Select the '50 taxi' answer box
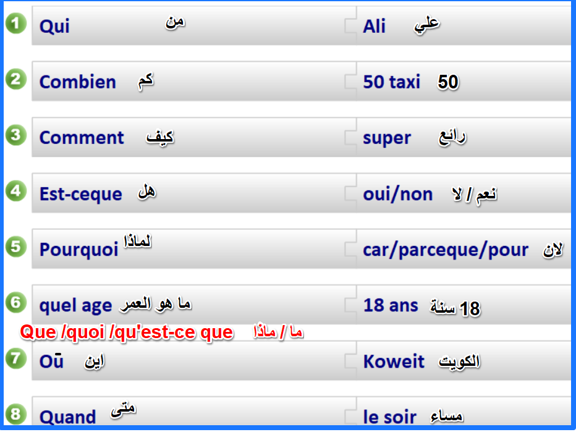Screen dimensions: 576x432 pyautogui.click(x=464, y=82)
